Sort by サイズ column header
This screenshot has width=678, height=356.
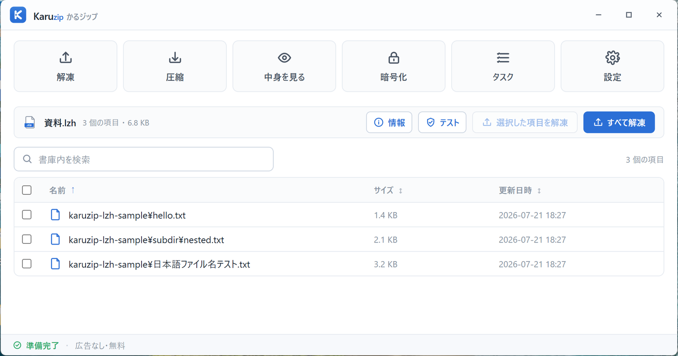tap(388, 190)
